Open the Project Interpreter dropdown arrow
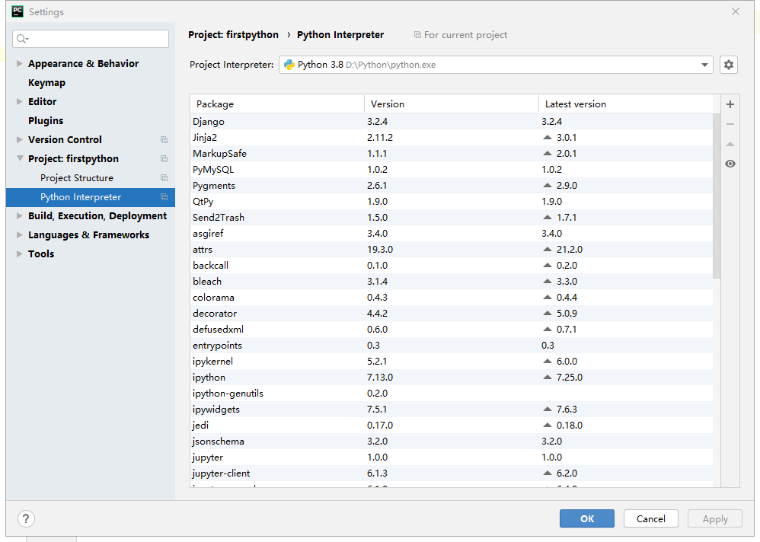The width and height of the screenshot is (760, 542). point(704,65)
